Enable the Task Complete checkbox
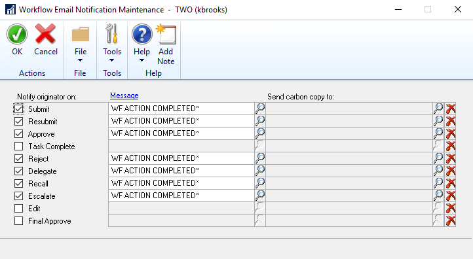The image size is (473, 259). click(19, 146)
